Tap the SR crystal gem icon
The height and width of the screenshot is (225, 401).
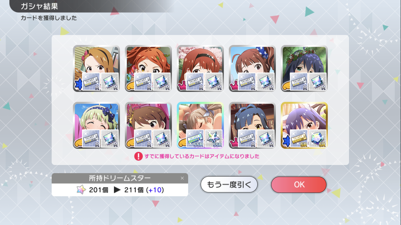click(x=318, y=138)
